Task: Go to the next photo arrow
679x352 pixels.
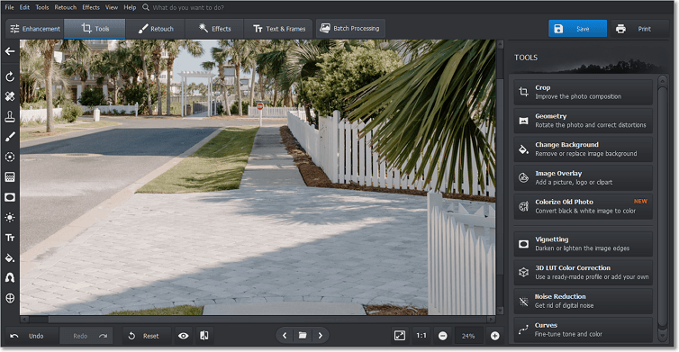Action: [320, 336]
